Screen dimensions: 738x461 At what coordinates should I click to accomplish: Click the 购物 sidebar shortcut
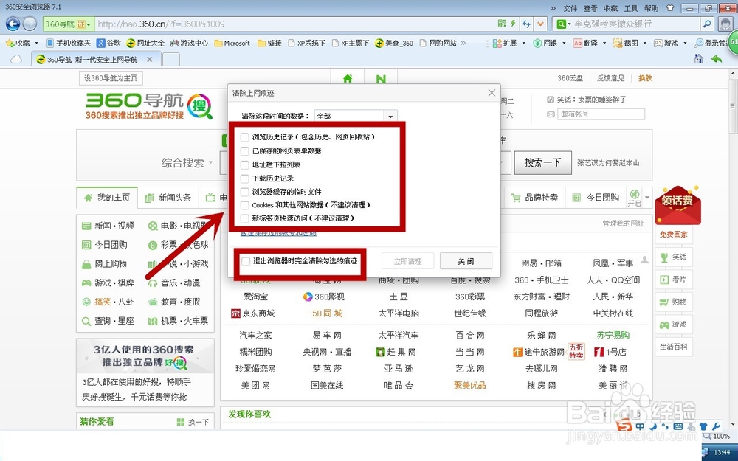coord(673,302)
